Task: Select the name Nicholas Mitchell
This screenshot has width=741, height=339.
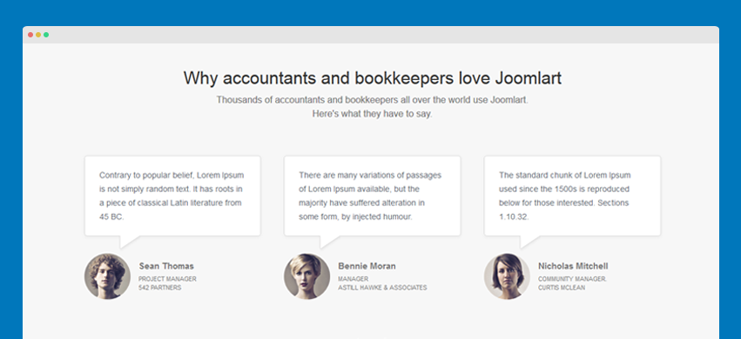Action: (x=573, y=266)
